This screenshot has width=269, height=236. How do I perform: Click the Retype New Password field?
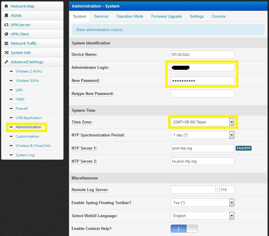(202, 93)
